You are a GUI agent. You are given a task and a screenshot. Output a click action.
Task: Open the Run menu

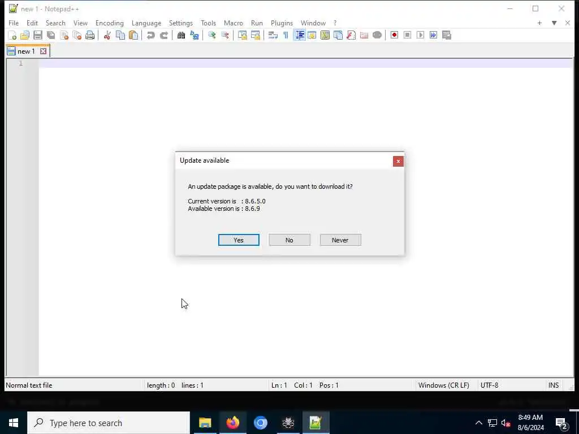click(x=257, y=23)
